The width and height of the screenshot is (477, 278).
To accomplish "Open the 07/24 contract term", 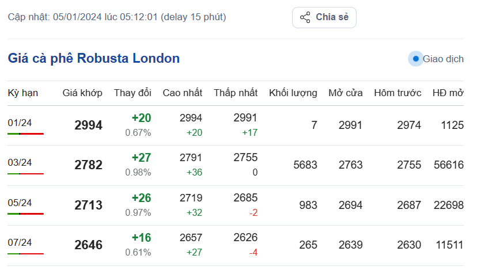I will pos(20,242).
